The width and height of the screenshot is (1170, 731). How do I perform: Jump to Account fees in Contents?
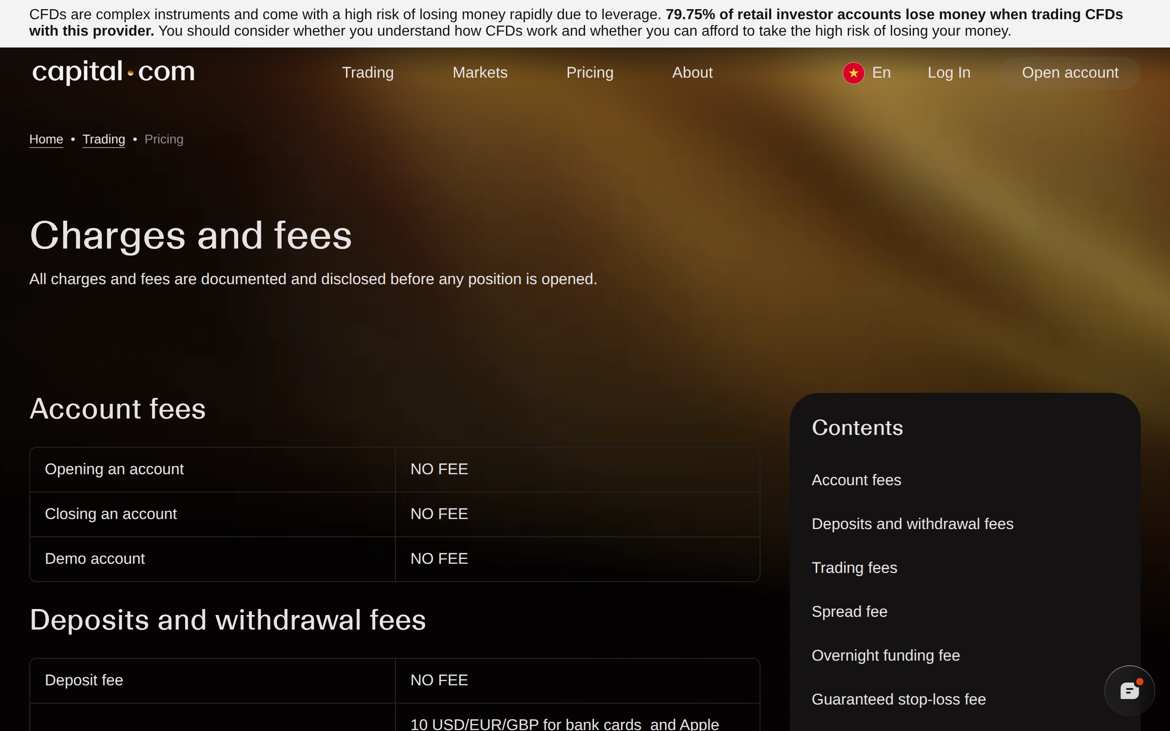856,480
